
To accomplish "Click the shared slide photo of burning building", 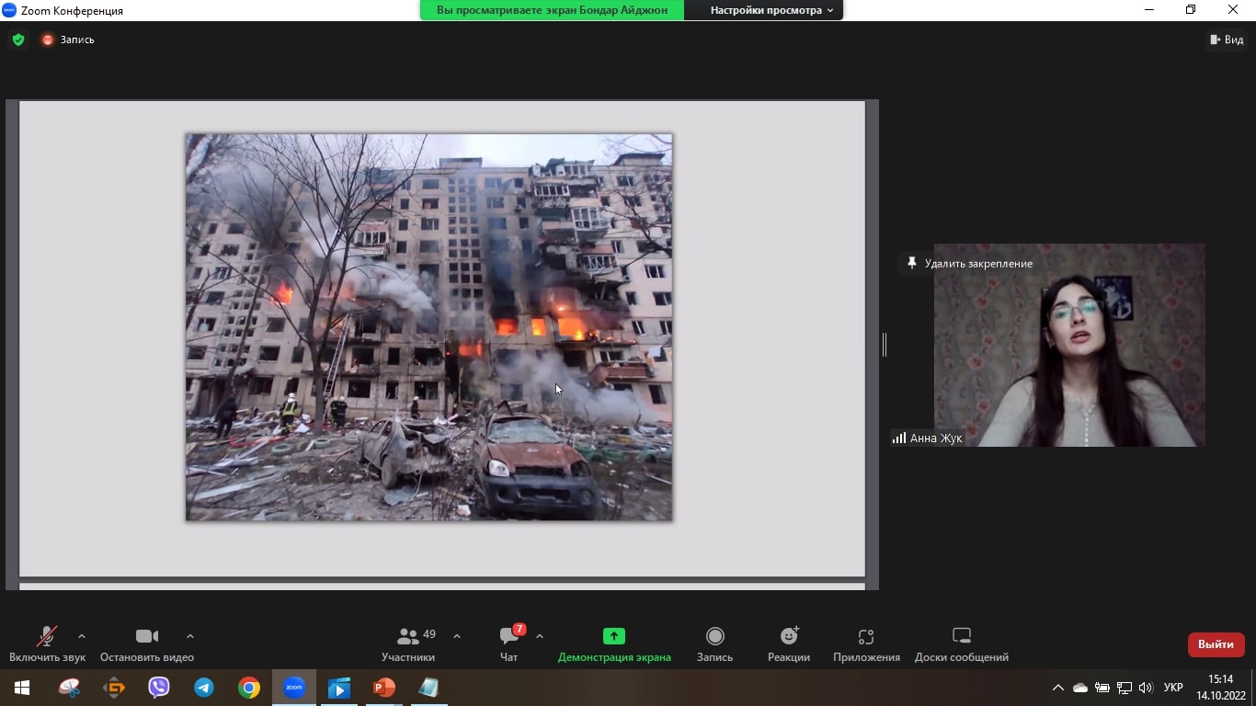I will [428, 327].
